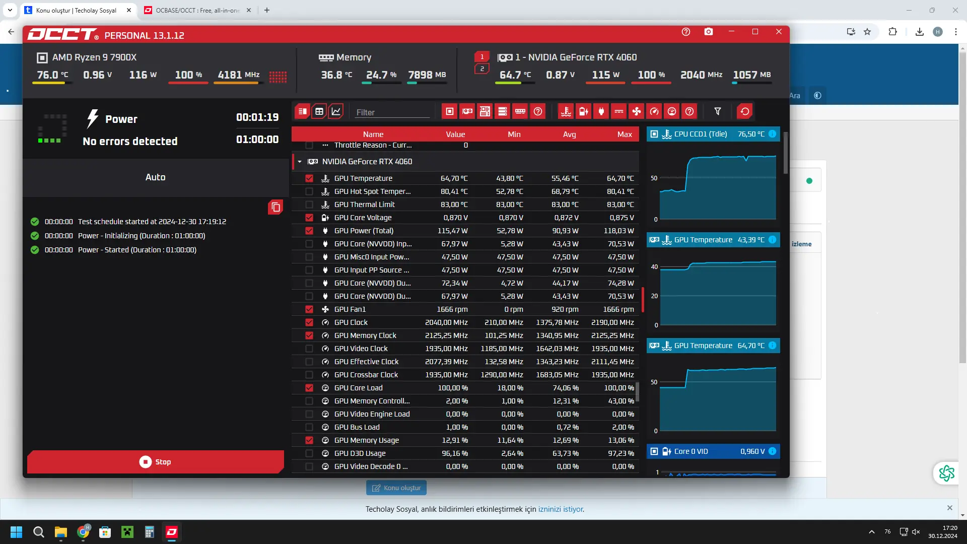Filter sensors by storage hardware
This screenshot has height=544, width=967.
[x=503, y=111]
